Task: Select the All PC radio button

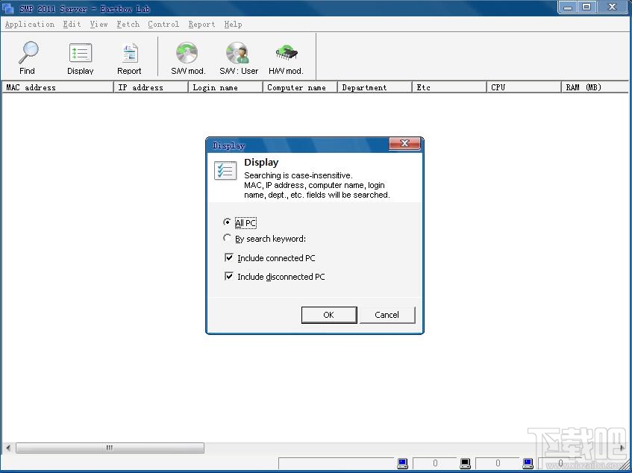Action: click(x=228, y=222)
